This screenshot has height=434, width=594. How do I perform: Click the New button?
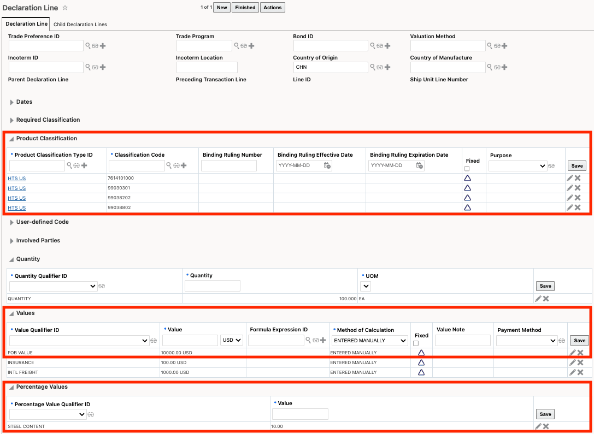(222, 8)
